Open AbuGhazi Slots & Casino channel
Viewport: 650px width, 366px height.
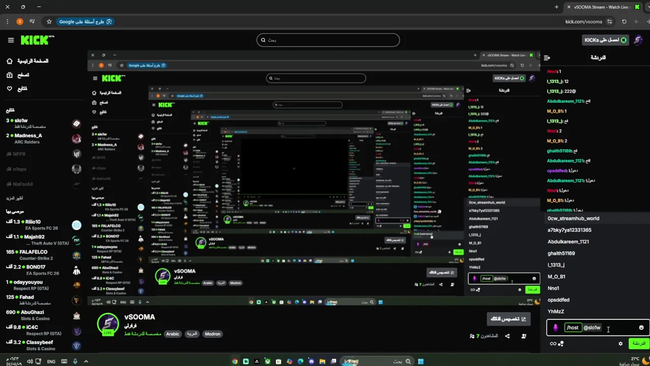pyautogui.click(x=43, y=315)
